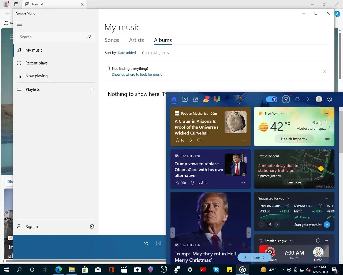Open the rewards medal icon
This screenshot has width=343, height=275.
(286, 99)
